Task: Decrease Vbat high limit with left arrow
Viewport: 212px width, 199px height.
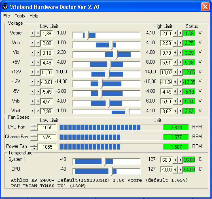Action: click(x=175, y=111)
